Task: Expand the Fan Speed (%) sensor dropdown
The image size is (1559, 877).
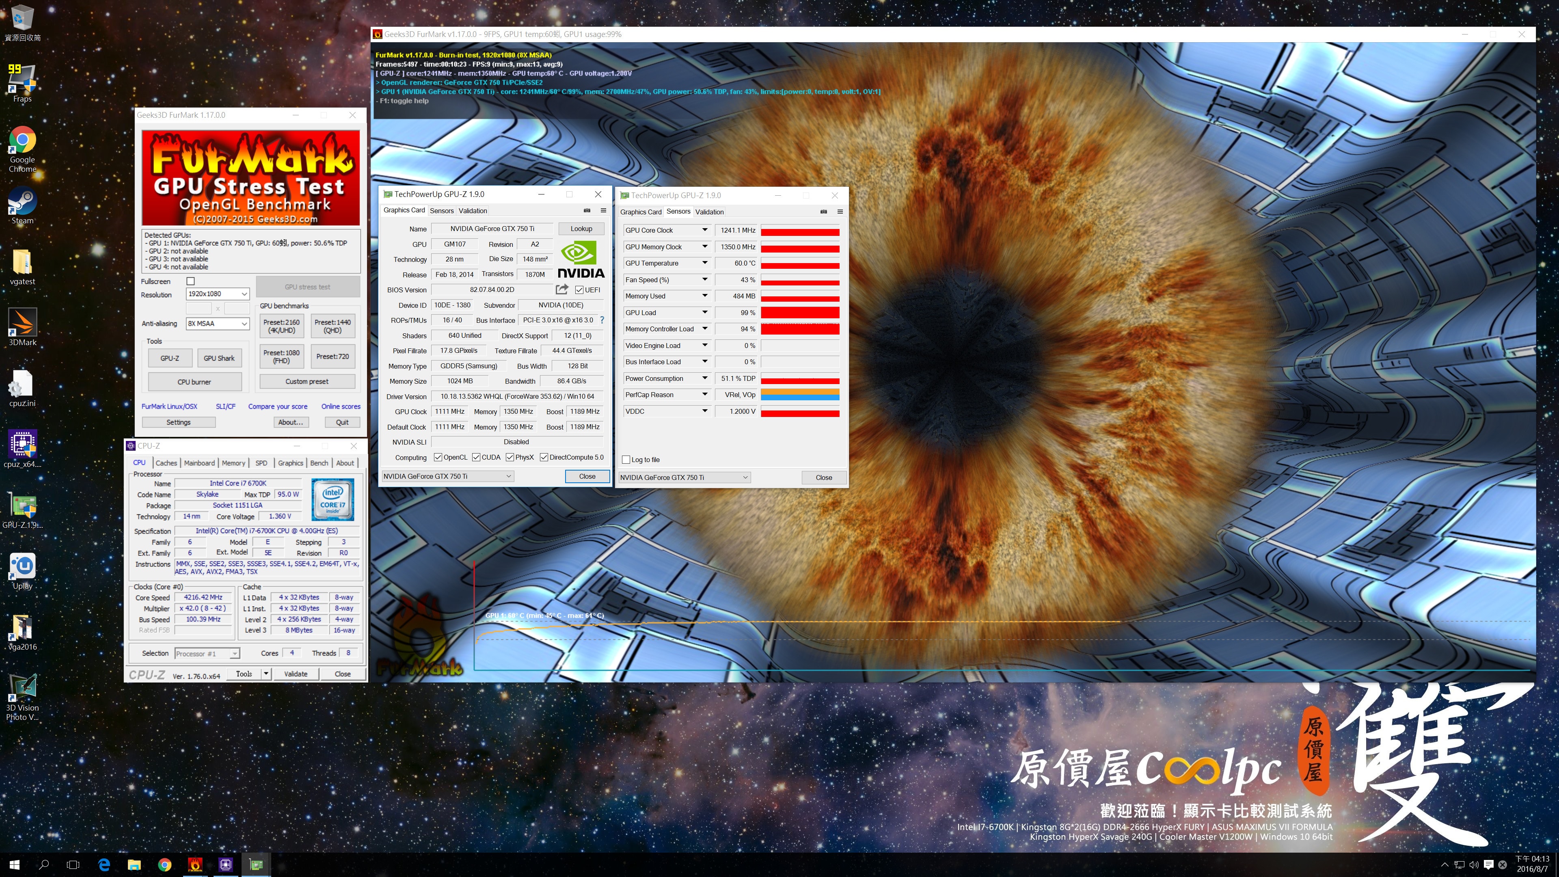Action: click(704, 280)
